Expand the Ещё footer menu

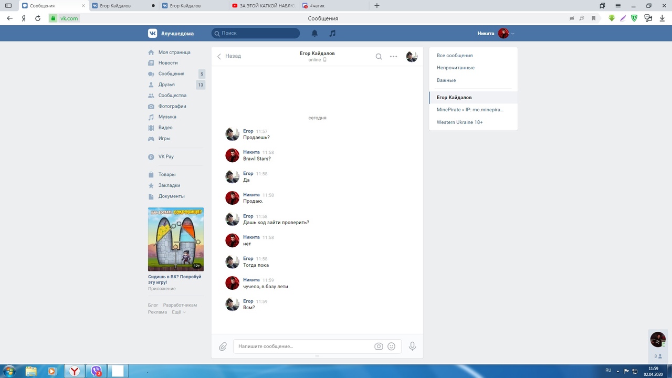coord(178,312)
